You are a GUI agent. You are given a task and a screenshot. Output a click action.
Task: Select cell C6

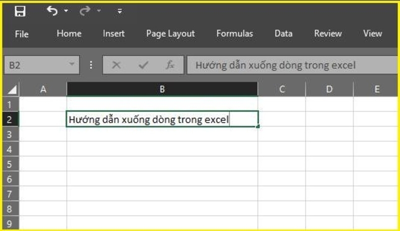(281, 178)
